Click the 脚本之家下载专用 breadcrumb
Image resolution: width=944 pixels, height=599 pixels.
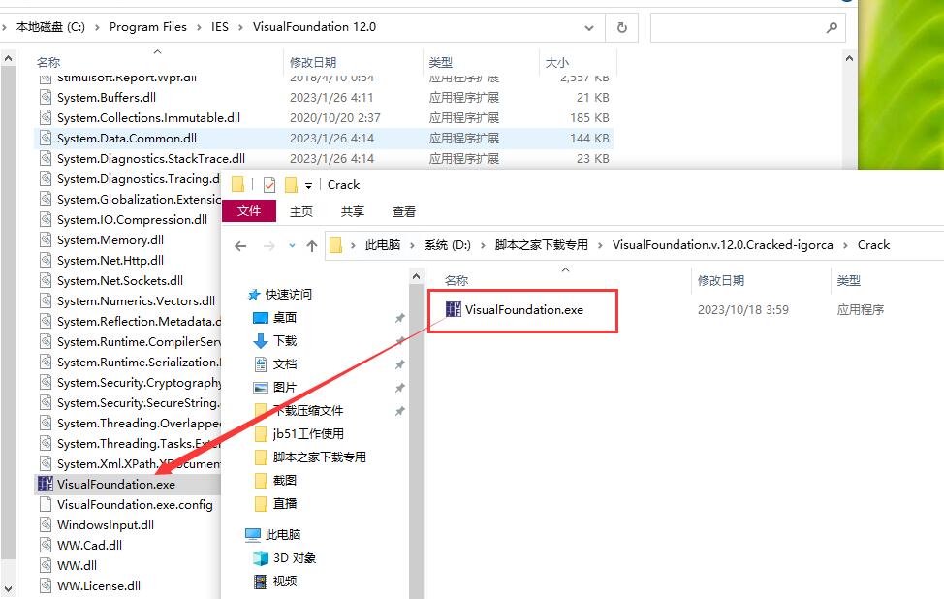coord(541,245)
